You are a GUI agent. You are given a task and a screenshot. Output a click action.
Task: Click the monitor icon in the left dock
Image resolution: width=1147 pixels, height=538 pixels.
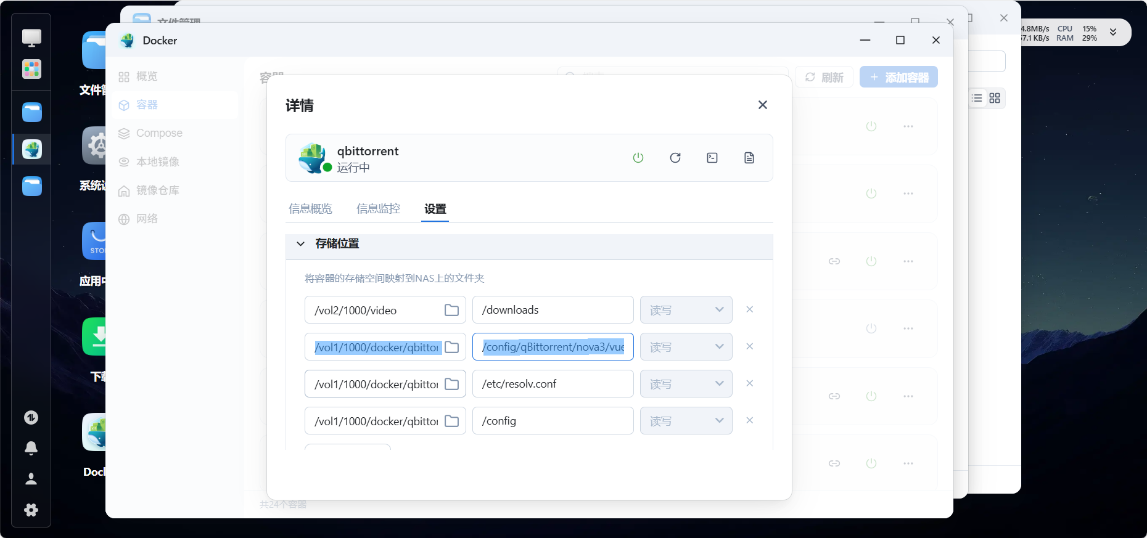pos(31,38)
